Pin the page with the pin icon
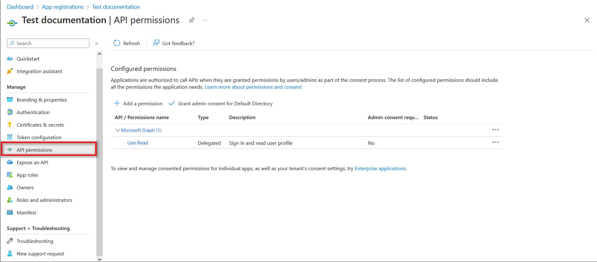The image size is (597, 262). (x=192, y=20)
